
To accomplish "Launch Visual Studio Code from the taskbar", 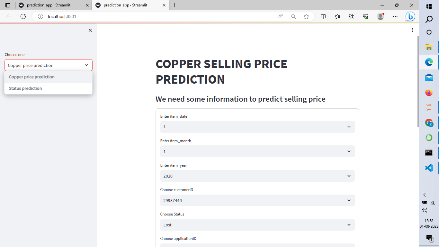I will (x=429, y=168).
